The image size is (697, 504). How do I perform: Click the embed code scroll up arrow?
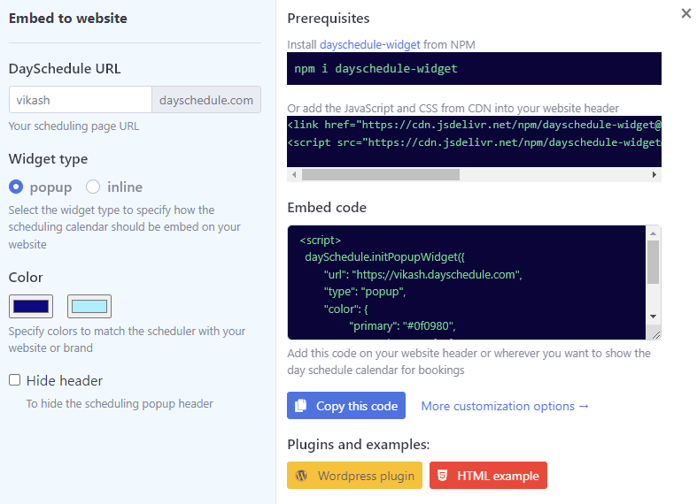click(653, 233)
